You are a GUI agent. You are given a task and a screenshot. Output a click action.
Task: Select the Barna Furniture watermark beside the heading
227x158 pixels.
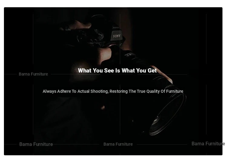tap(33, 74)
